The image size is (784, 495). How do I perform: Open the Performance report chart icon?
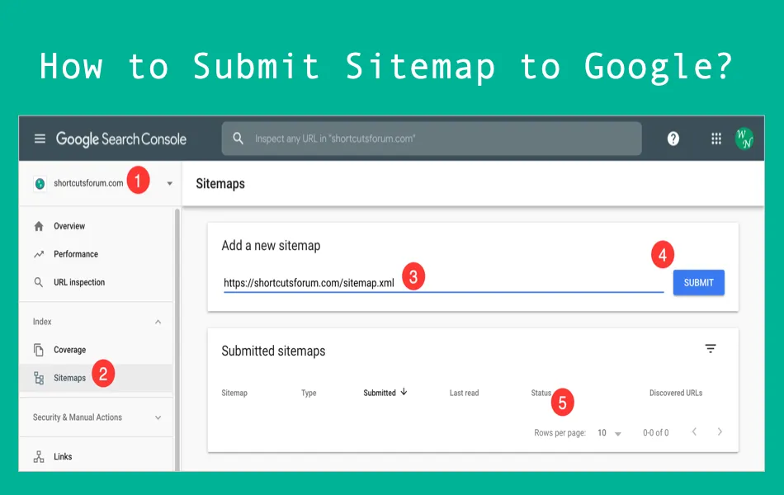point(38,253)
